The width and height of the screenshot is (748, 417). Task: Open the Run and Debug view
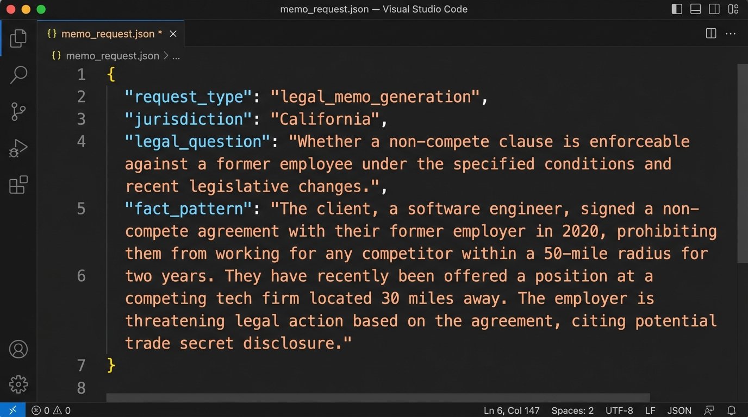tap(18, 148)
